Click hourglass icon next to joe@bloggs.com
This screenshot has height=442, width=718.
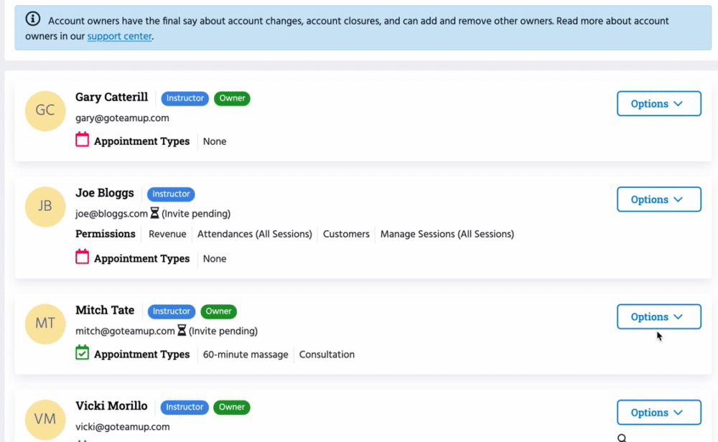click(154, 214)
